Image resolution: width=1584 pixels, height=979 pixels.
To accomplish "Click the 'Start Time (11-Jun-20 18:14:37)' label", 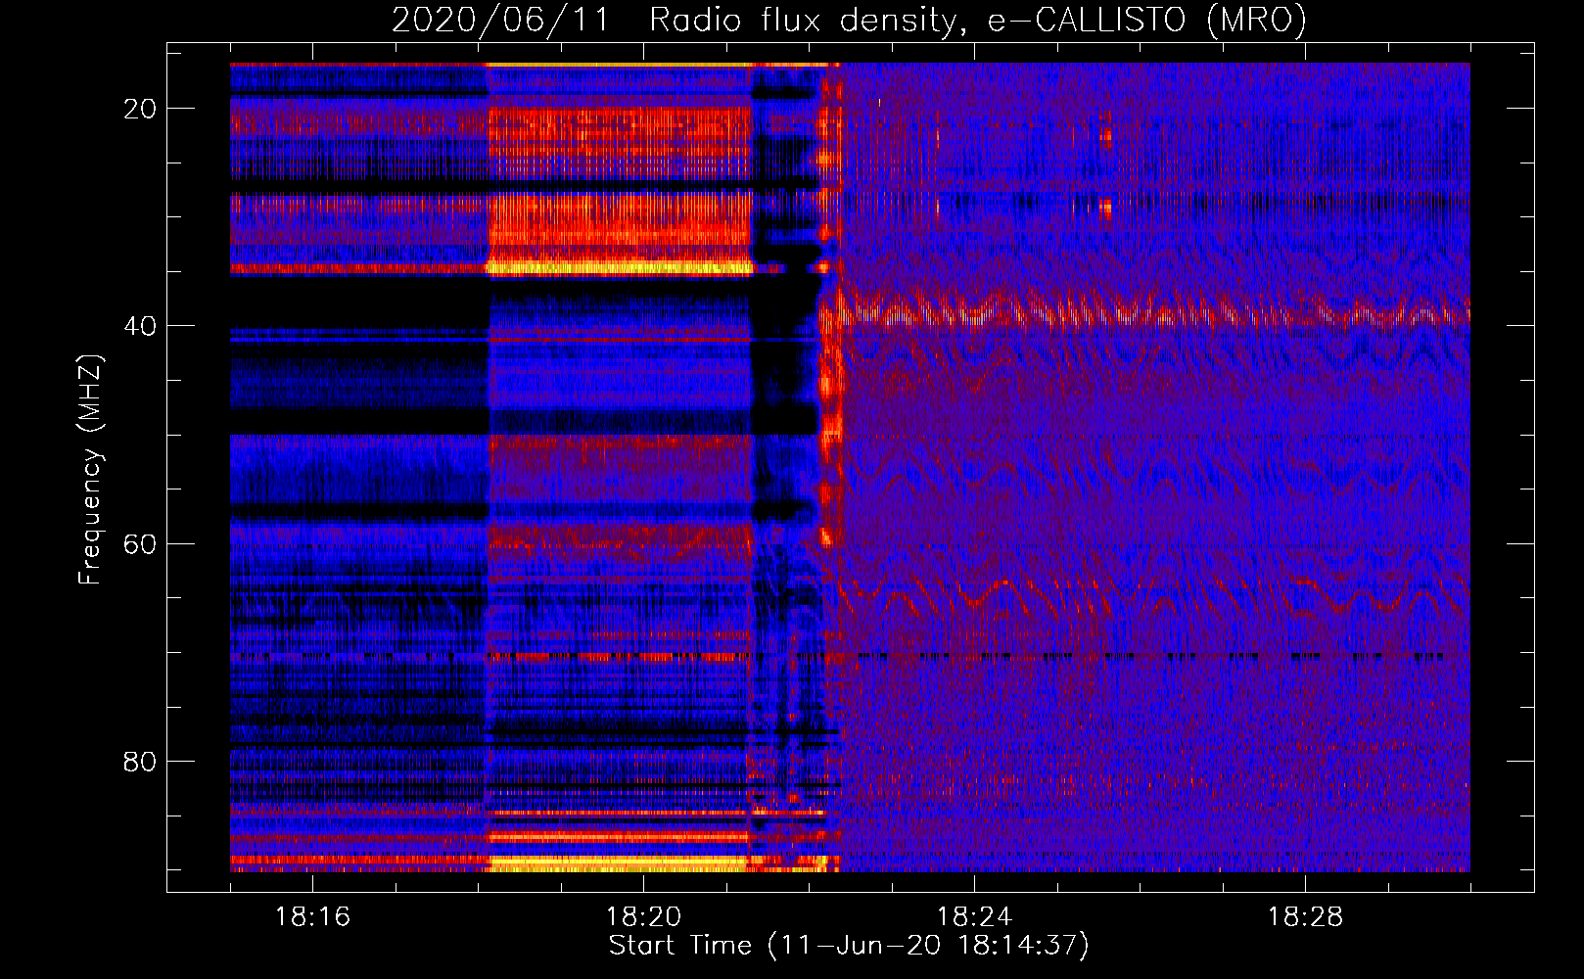I will (x=849, y=946).
